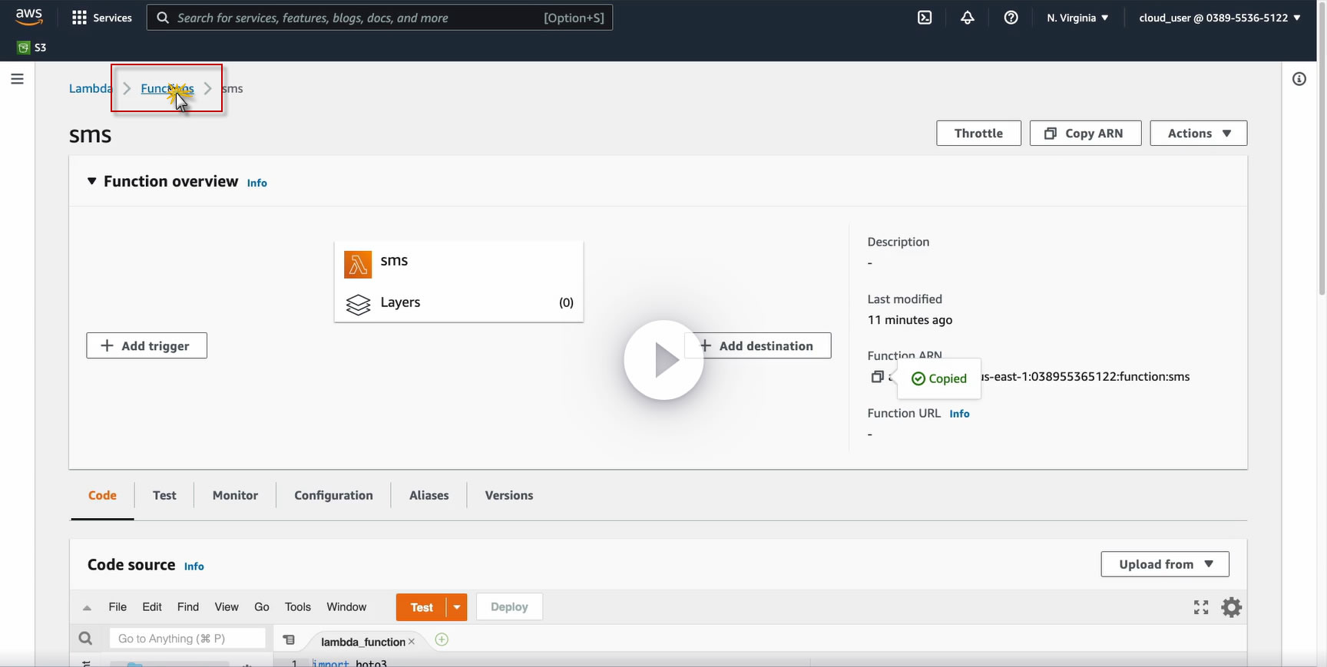Toggle fullscreen for the code editor
The width and height of the screenshot is (1327, 667).
click(x=1201, y=607)
